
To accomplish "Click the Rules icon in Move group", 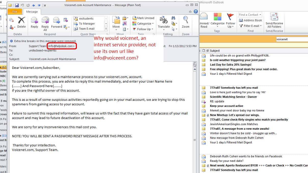I will (125, 18).
